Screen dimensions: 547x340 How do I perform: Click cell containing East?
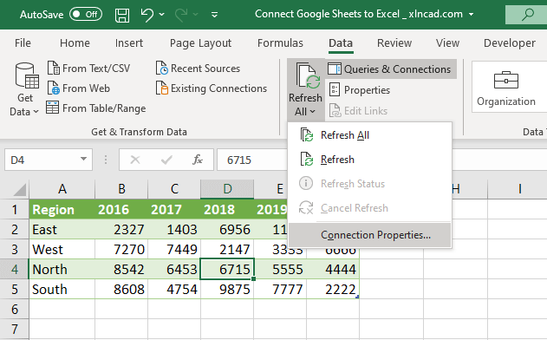pyautogui.click(x=62, y=229)
